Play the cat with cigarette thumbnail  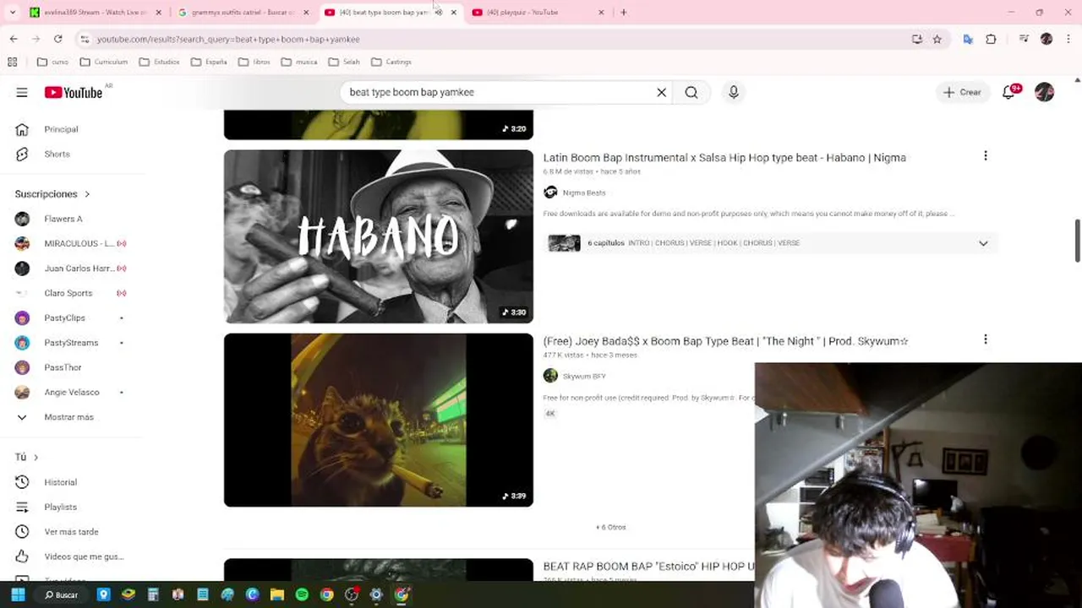(379, 420)
